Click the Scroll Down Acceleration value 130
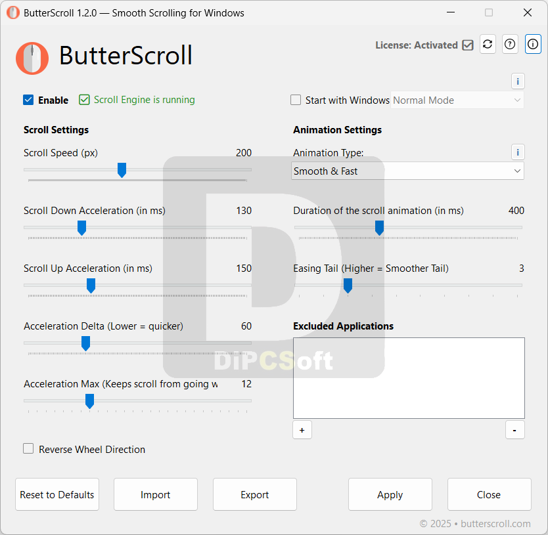 coord(244,211)
